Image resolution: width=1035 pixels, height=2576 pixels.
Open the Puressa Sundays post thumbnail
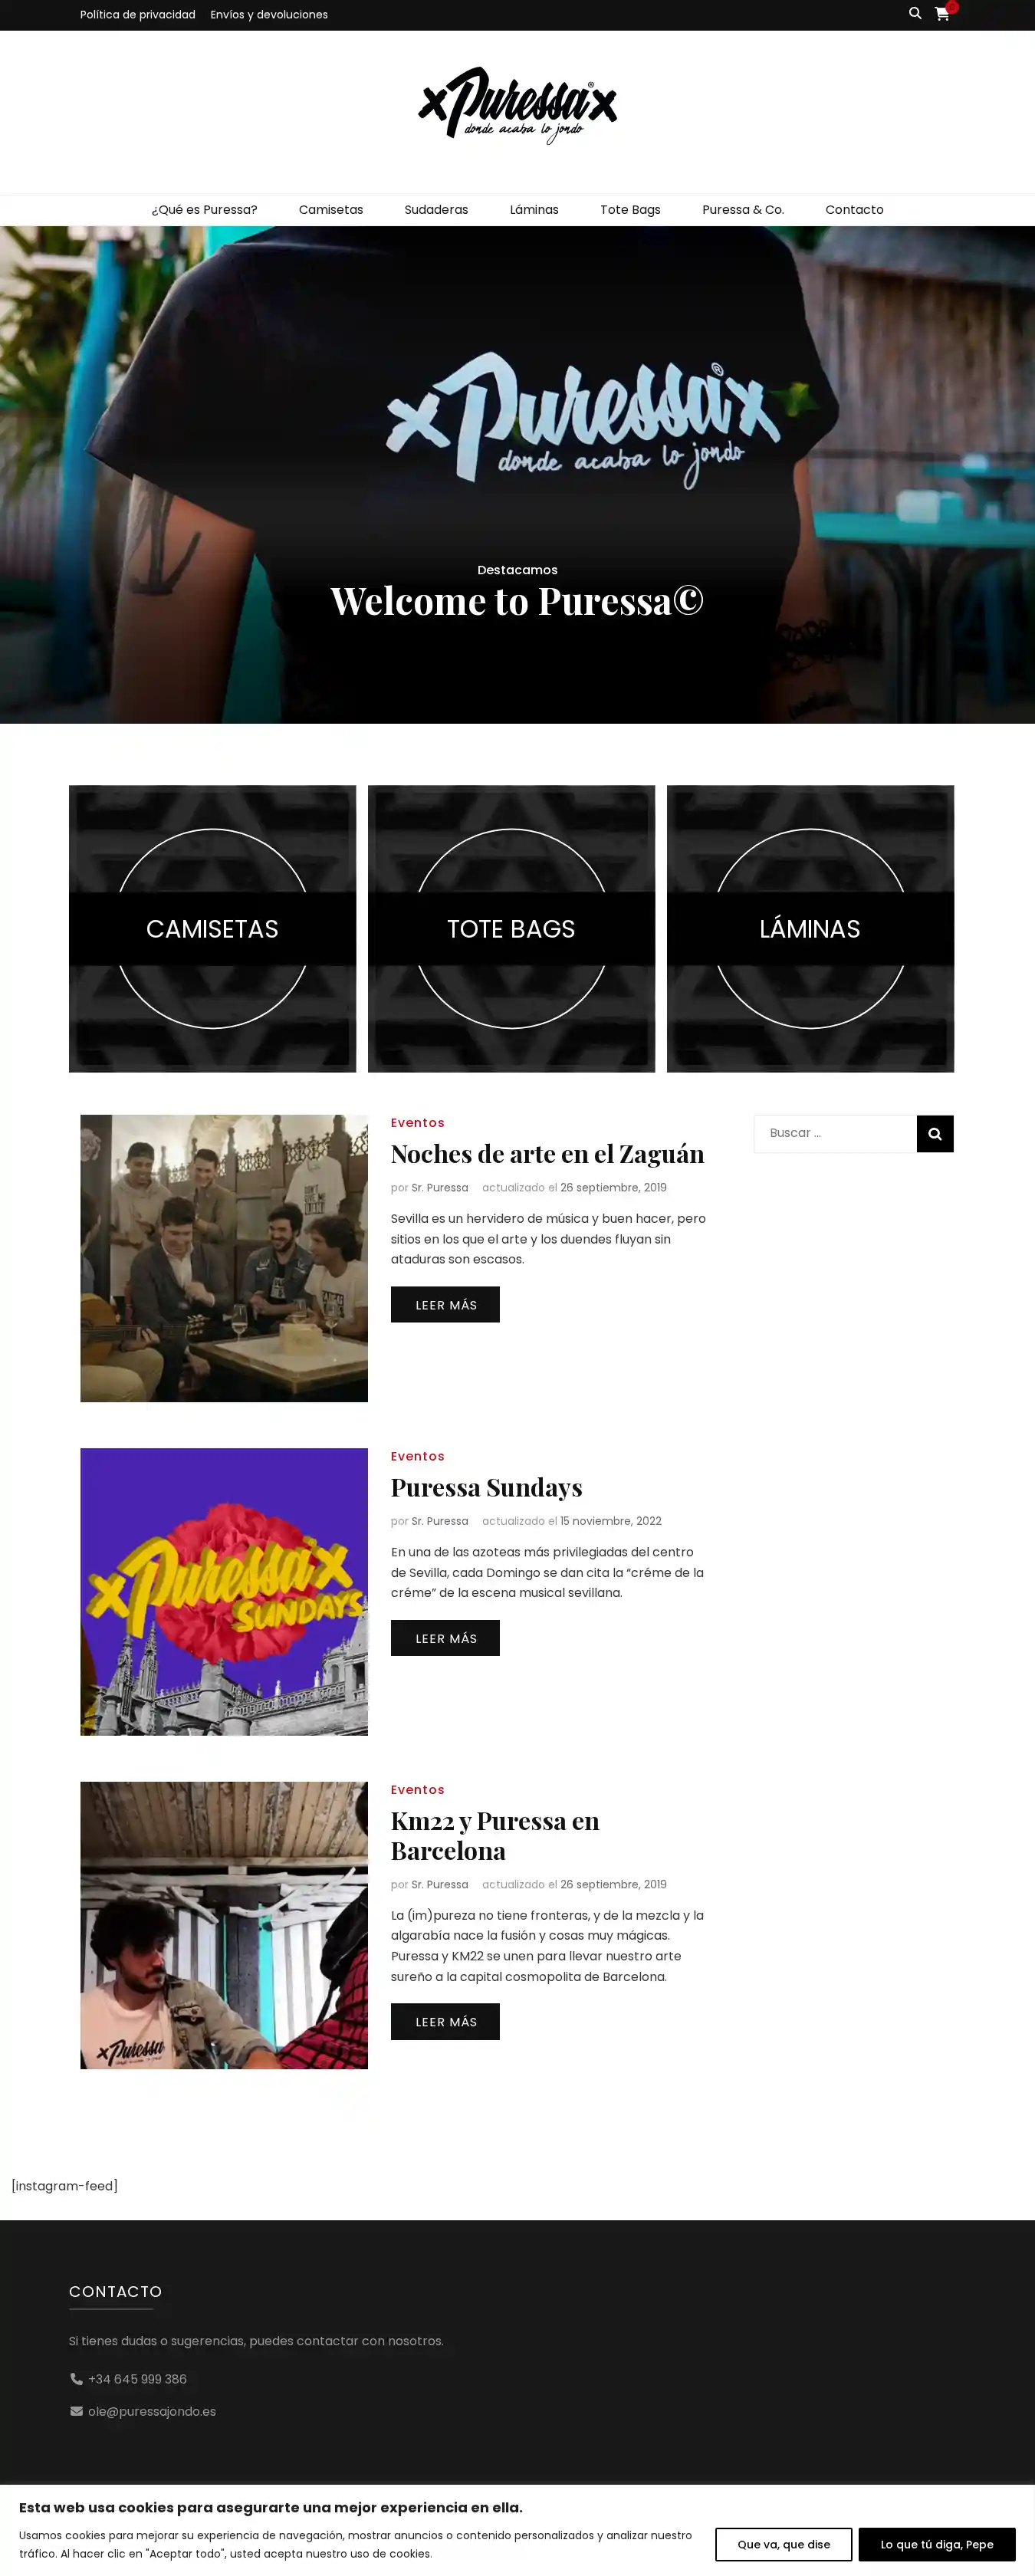[224, 1591]
